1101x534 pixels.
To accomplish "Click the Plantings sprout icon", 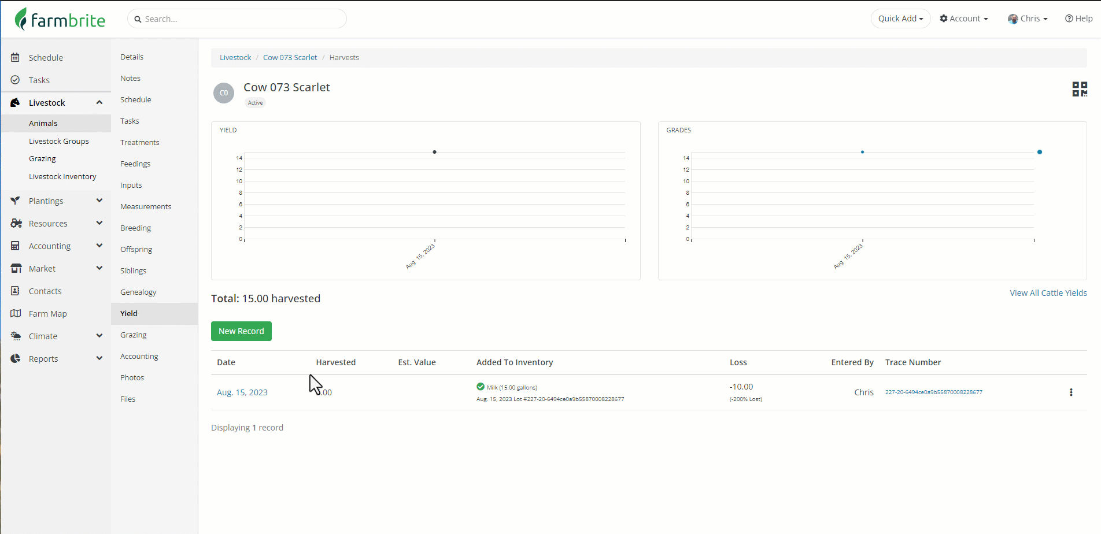I will coord(16,201).
